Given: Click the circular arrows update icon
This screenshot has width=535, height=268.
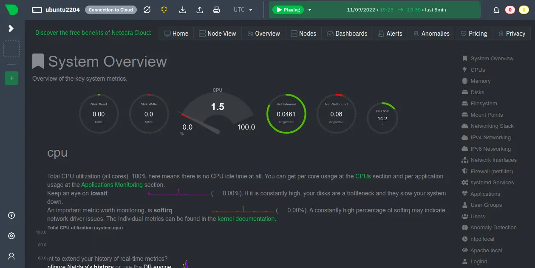Looking at the screenshot, I should click(x=147, y=10).
